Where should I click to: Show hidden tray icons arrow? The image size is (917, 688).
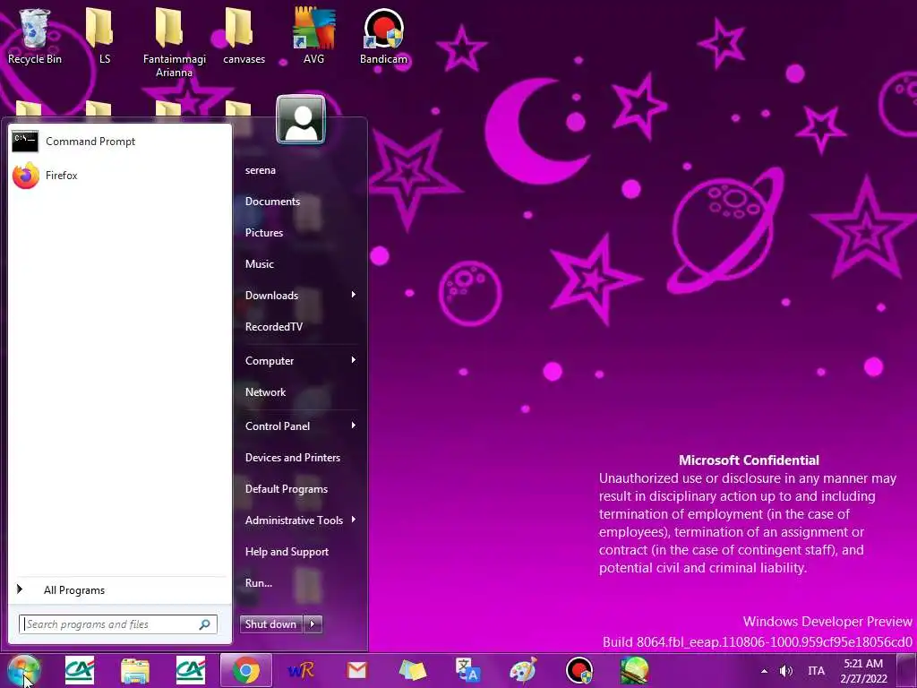[x=765, y=671]
